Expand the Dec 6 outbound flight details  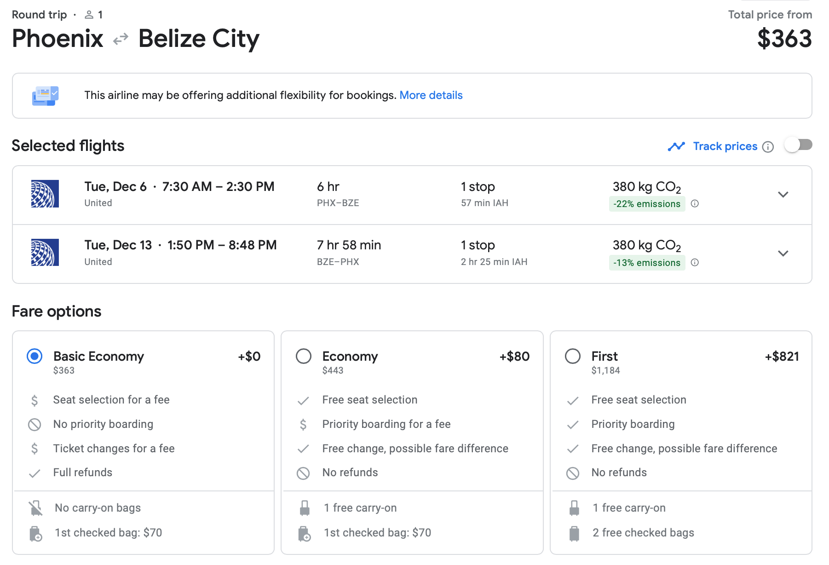click(x=783, y=195)
